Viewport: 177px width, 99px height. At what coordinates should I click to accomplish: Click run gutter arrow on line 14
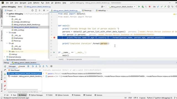(x=54, y=52)
